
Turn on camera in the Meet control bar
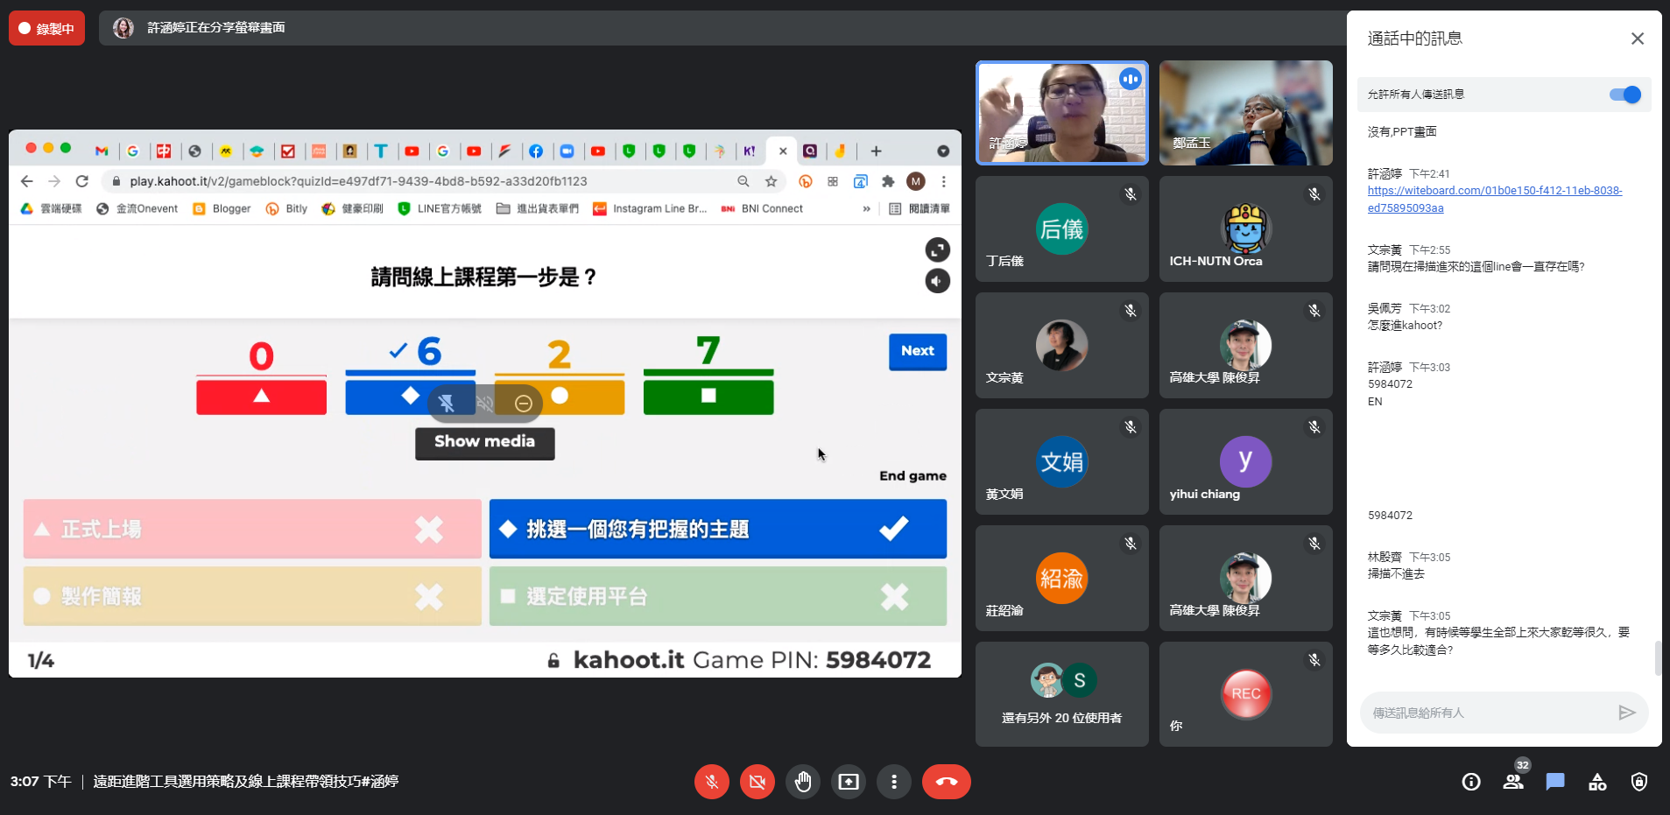tap(757, 782)
